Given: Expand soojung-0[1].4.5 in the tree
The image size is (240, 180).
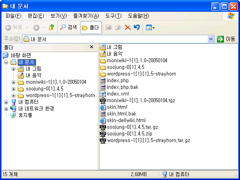Looking at the screenshot, I should click(13, 89).
